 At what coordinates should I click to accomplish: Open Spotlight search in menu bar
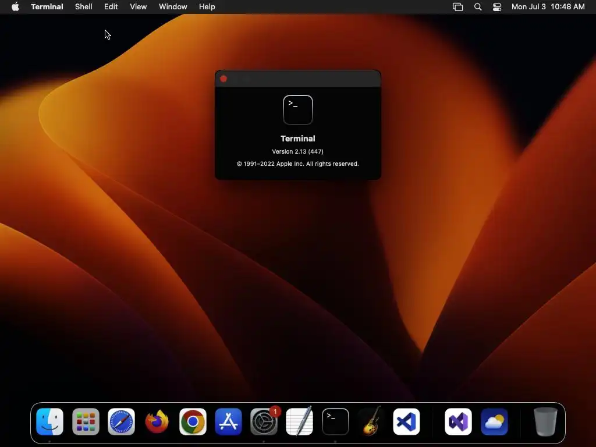click(x=478, y=7)
